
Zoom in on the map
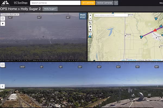point(90,15)
